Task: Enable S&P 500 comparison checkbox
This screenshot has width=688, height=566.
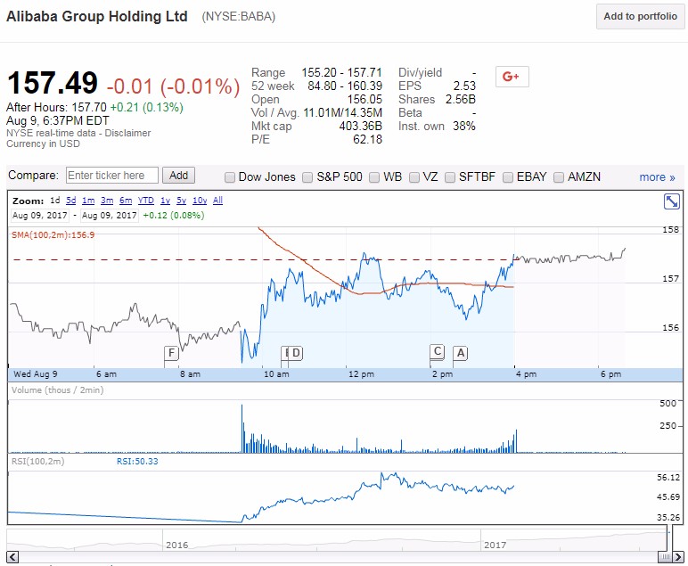Action: pyautogui.click(x=307, y=177)
